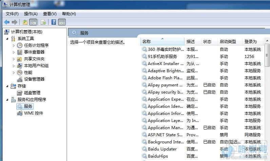Select the Alipay payment service row
This screenshot has width=270, height=161.
[202, 85]
